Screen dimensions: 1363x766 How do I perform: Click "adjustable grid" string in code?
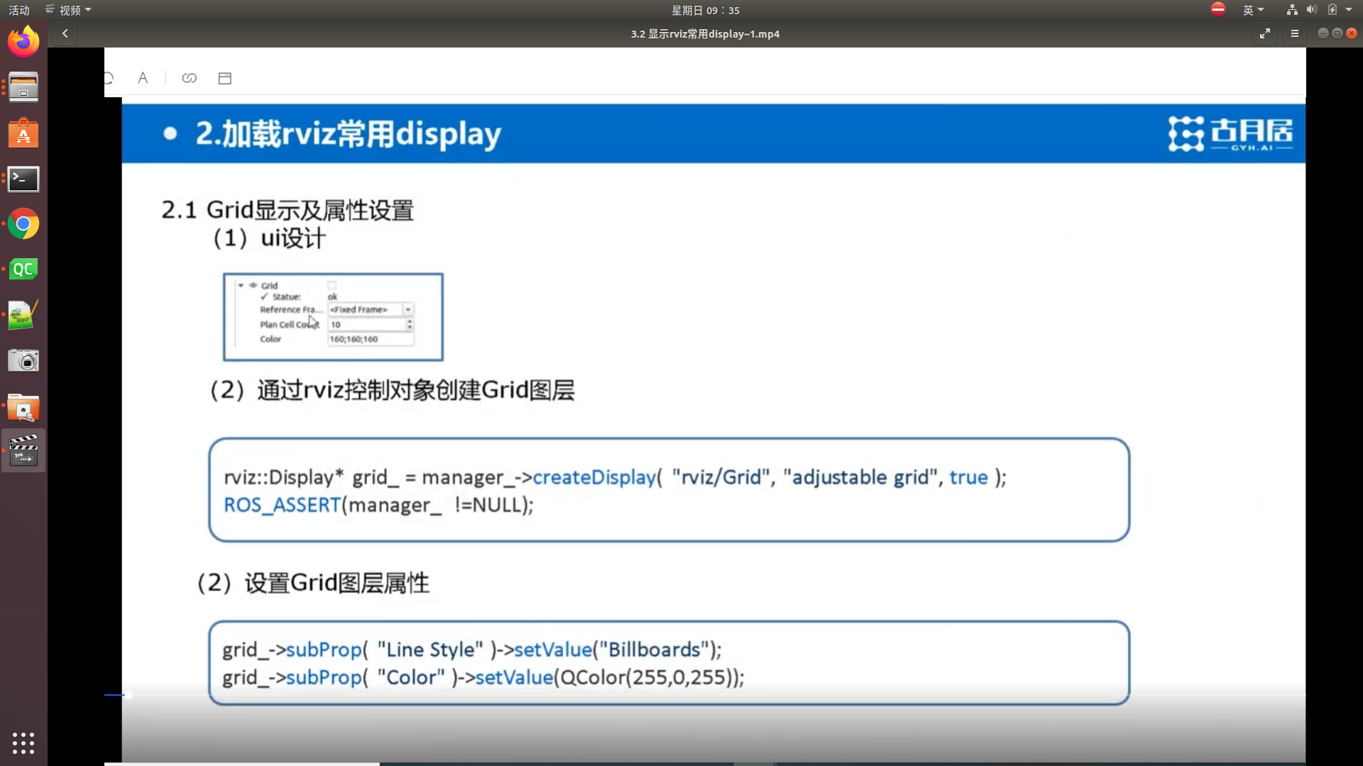pyautogui.click(x=861, y=477)
